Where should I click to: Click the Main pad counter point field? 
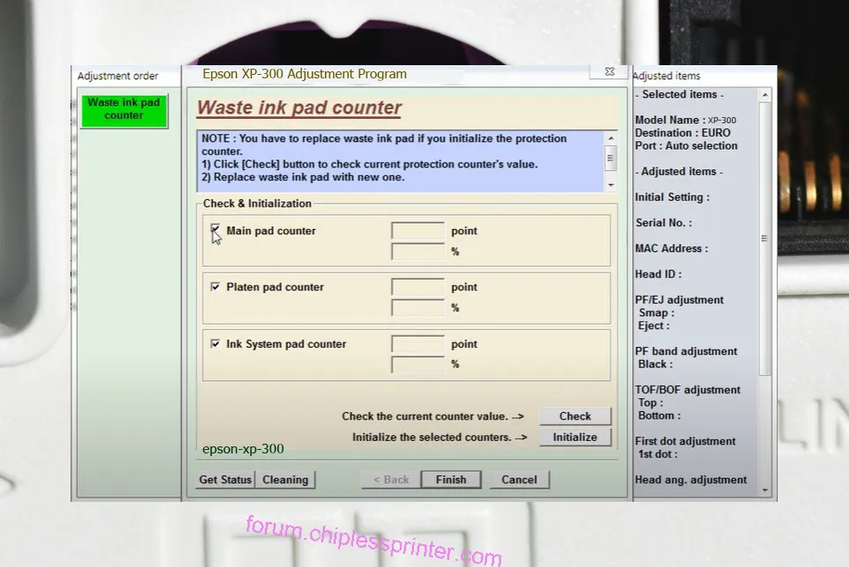click(x=417, y=231)
